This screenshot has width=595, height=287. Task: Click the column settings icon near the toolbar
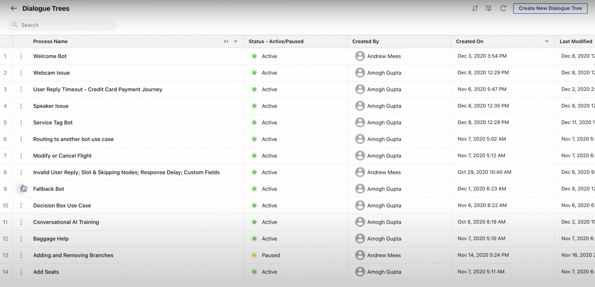click(488, 8)
